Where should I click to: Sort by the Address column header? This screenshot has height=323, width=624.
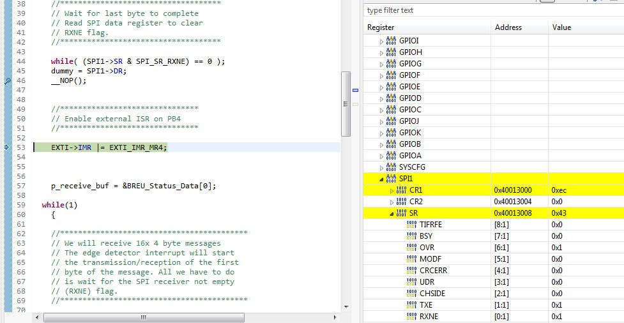pos(519,27)
